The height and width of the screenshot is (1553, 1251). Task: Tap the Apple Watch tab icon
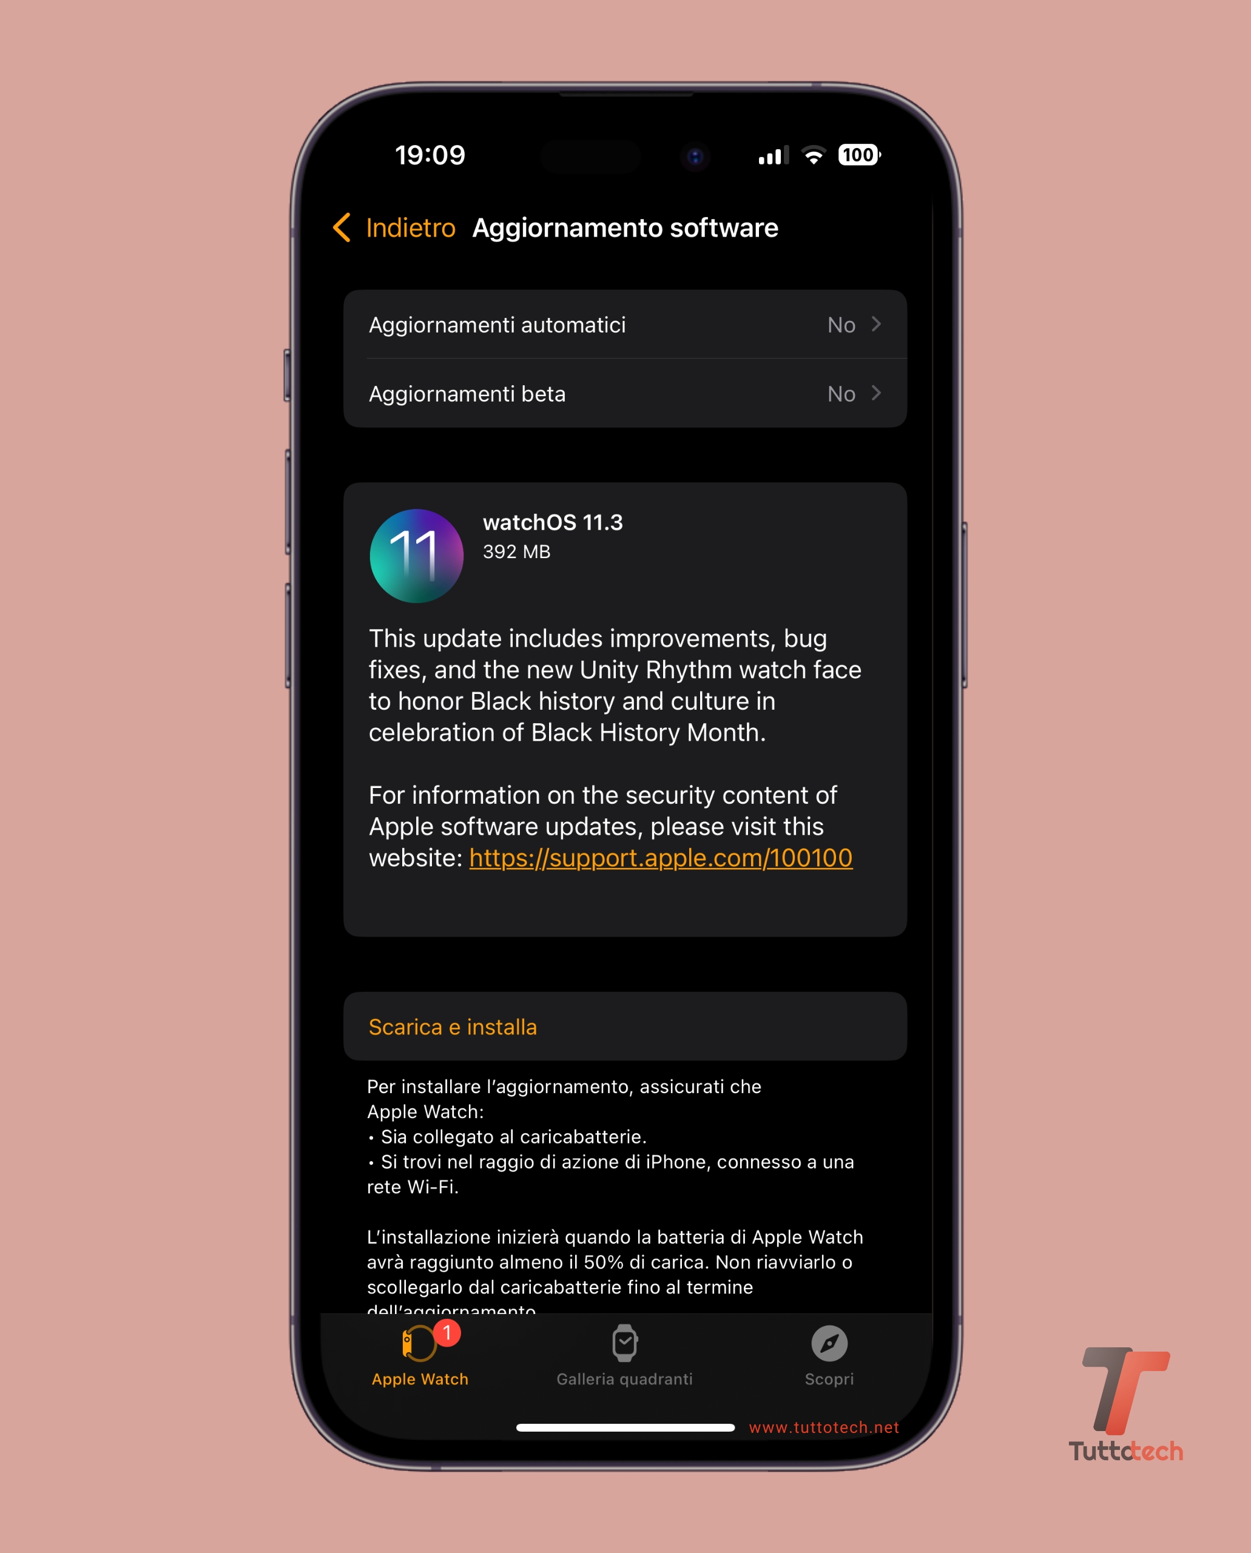tap(429, 1350)
